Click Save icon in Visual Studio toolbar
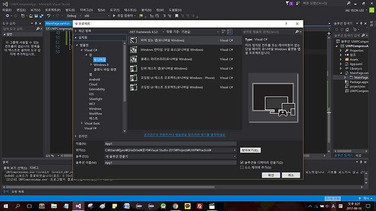The width and height of the screenshot is (376, 211). point(36,16)
